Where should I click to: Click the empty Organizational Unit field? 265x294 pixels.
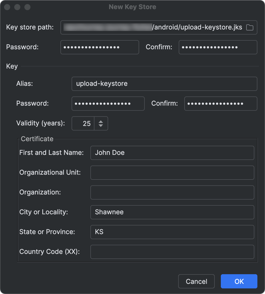[x=172, y=172]
